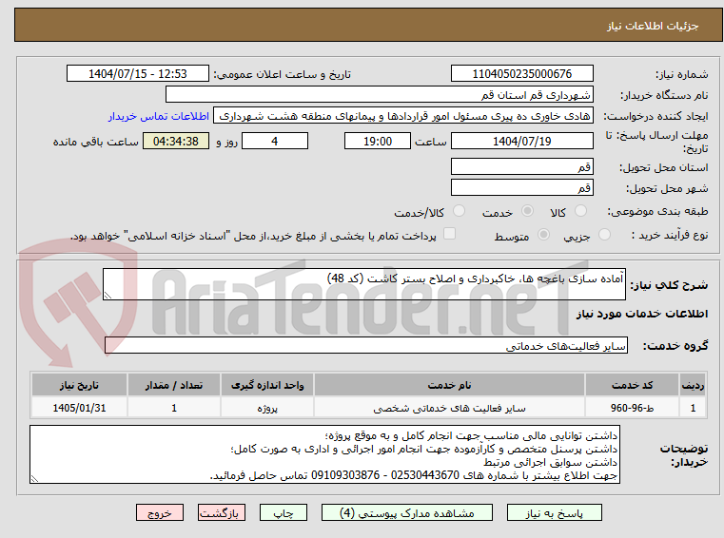Image resolution: width=724 pixels, height=538 pixels.
Task: Click the quantity cell of table row 1
Action: pos(174,408)
